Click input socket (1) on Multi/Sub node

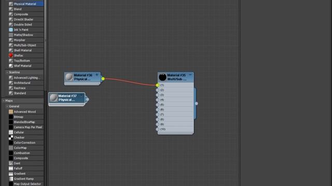click(157, 85)
